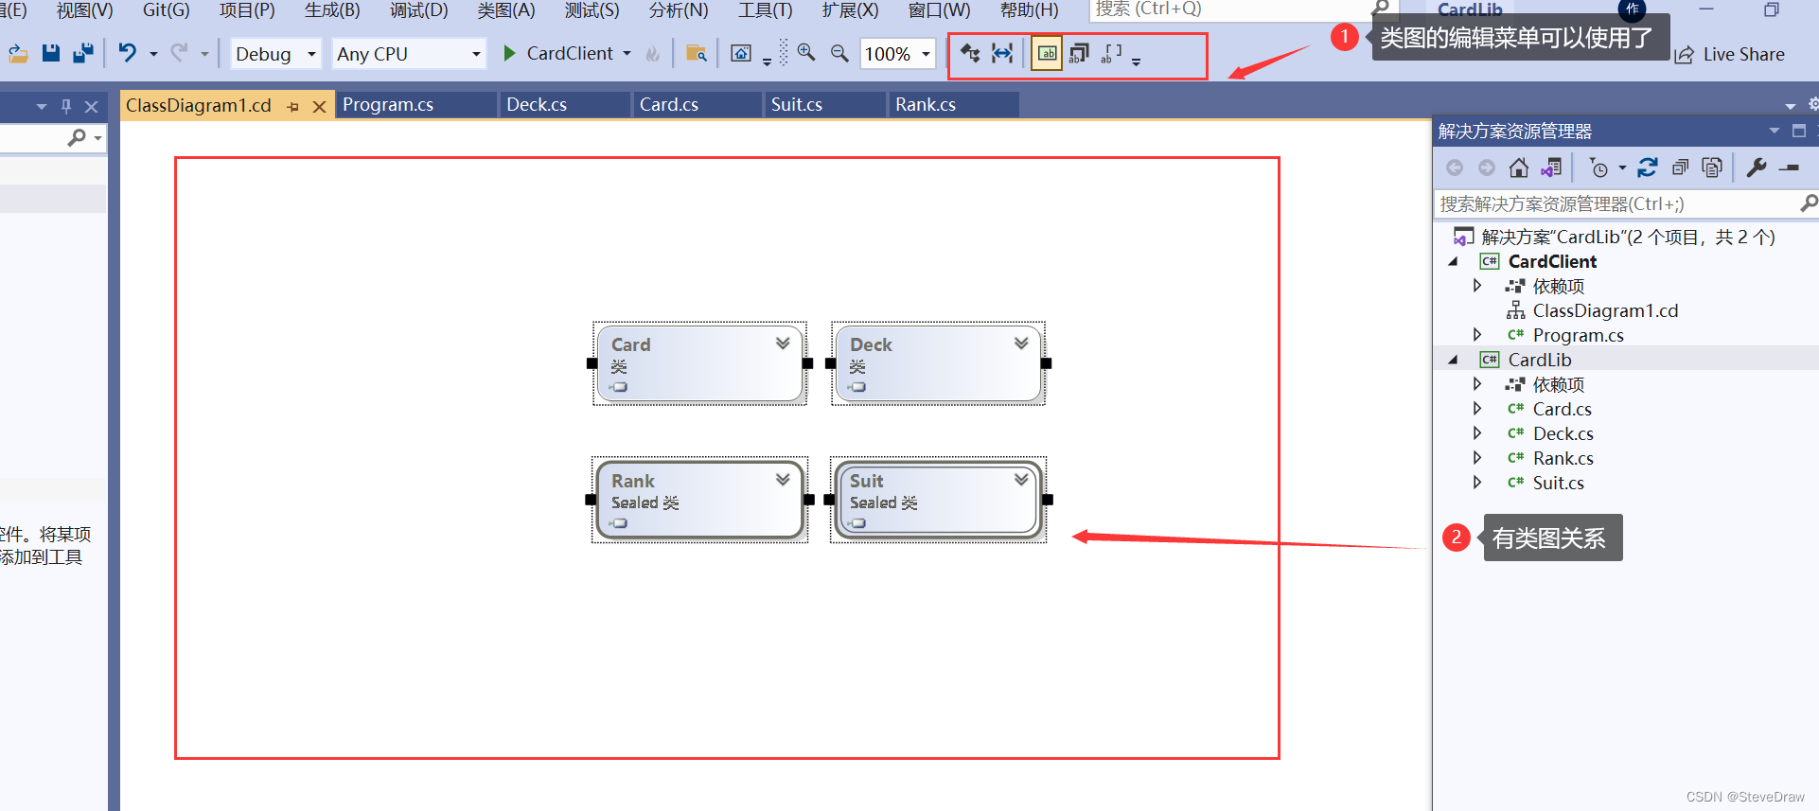Expand the Card class compartment chevron
Screen dimensions: 1819x811
[783, 343]
